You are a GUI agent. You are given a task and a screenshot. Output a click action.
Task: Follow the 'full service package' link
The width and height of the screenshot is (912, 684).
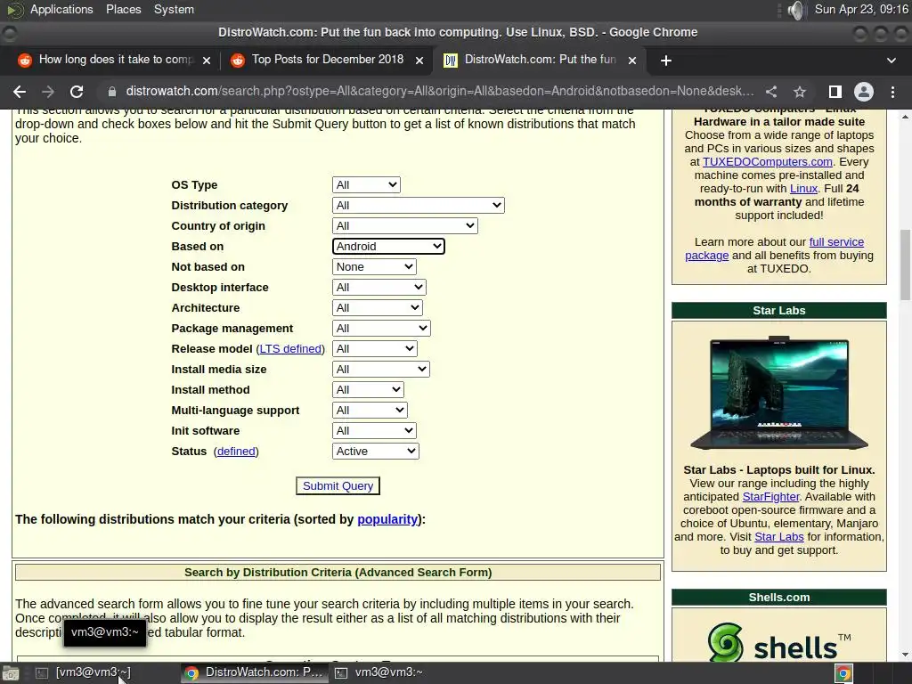coord(774,248)
